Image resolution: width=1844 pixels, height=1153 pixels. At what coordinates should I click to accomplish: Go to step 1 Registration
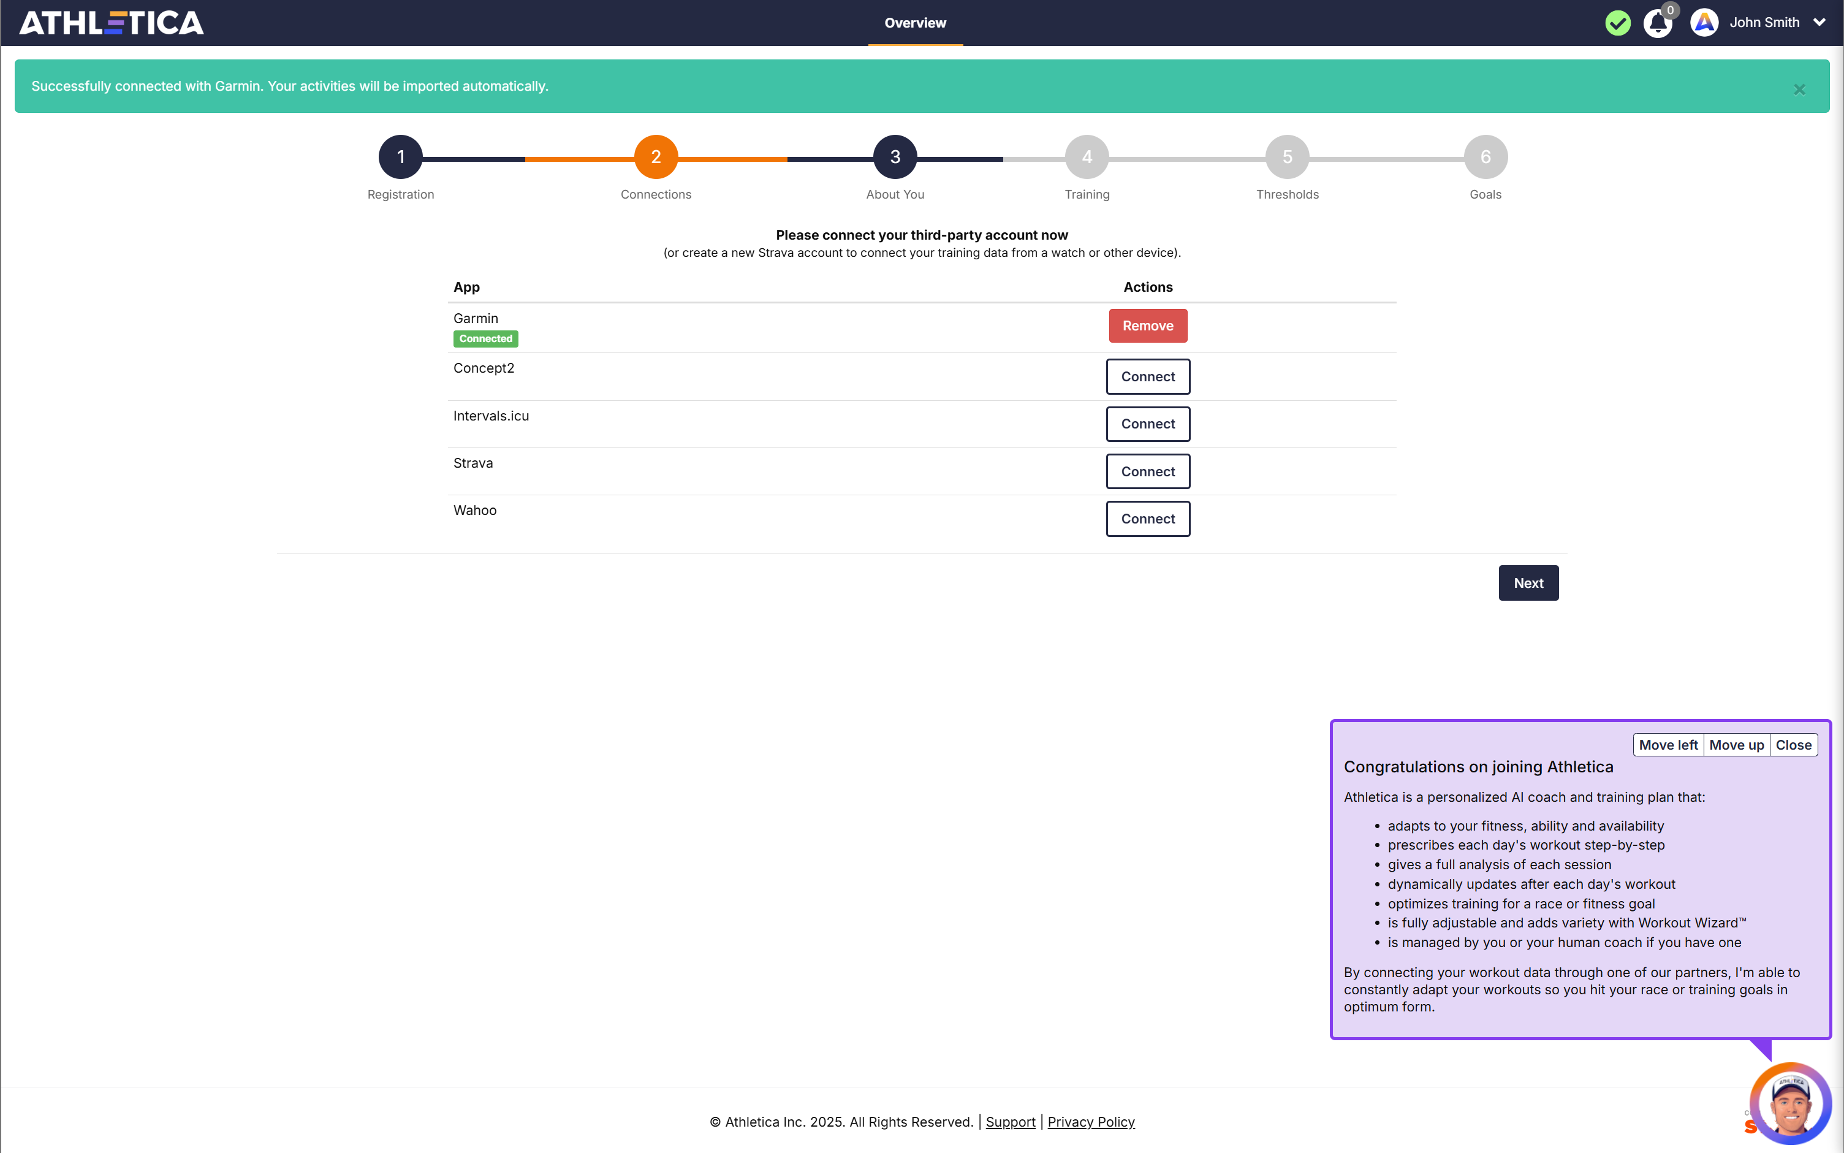click(x=400, y=157)
